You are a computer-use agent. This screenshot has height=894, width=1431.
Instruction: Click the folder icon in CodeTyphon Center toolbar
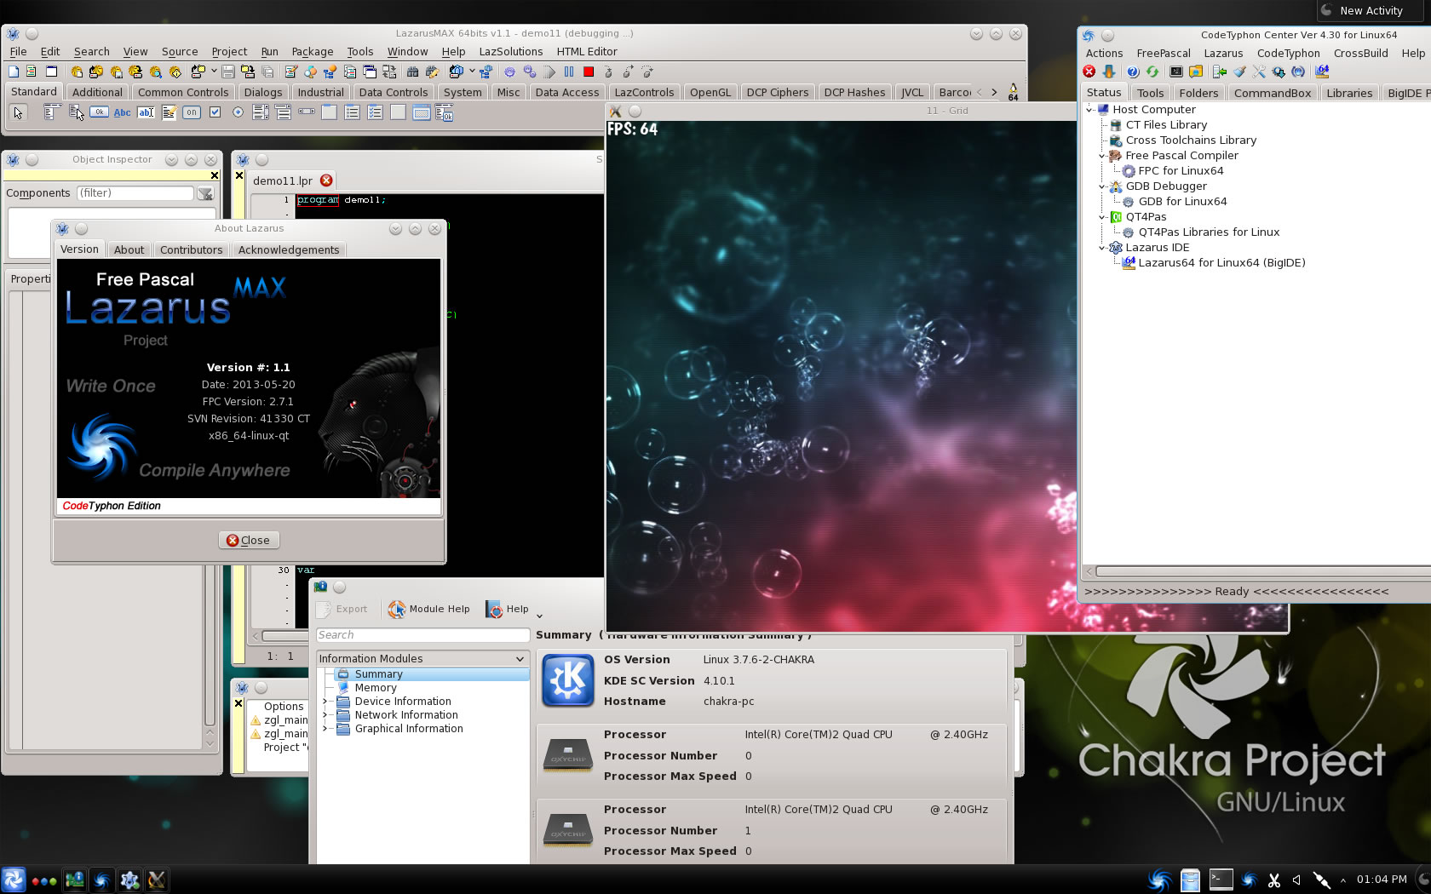1196,72
